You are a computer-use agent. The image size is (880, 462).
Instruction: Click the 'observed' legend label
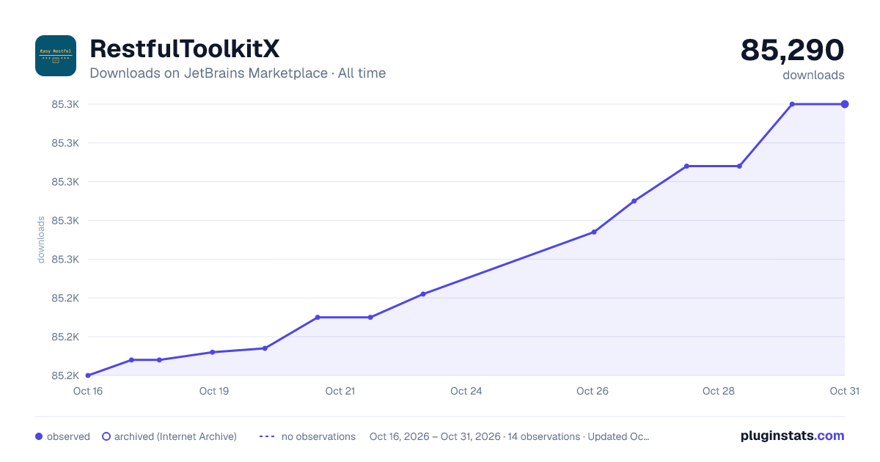pyautogui.click(x=68, y=436)
